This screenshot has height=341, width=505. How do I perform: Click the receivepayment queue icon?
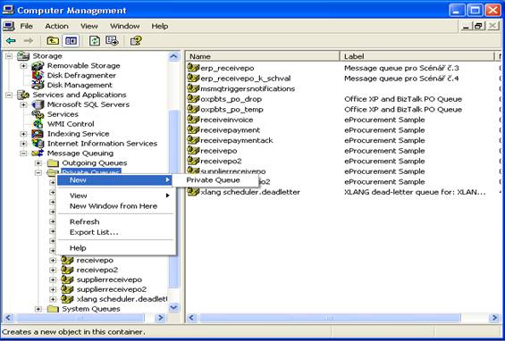pyautogui.click(x=193, y=129)
